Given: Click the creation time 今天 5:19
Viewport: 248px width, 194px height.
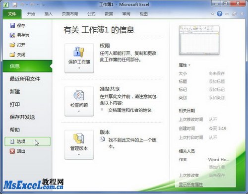Looking at the screenshot, I should (217, 129).
